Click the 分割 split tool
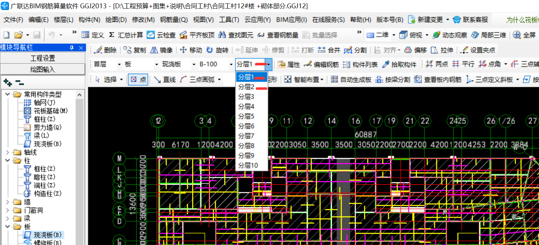The height and width of the screenshot is (245, 539). 355,50
